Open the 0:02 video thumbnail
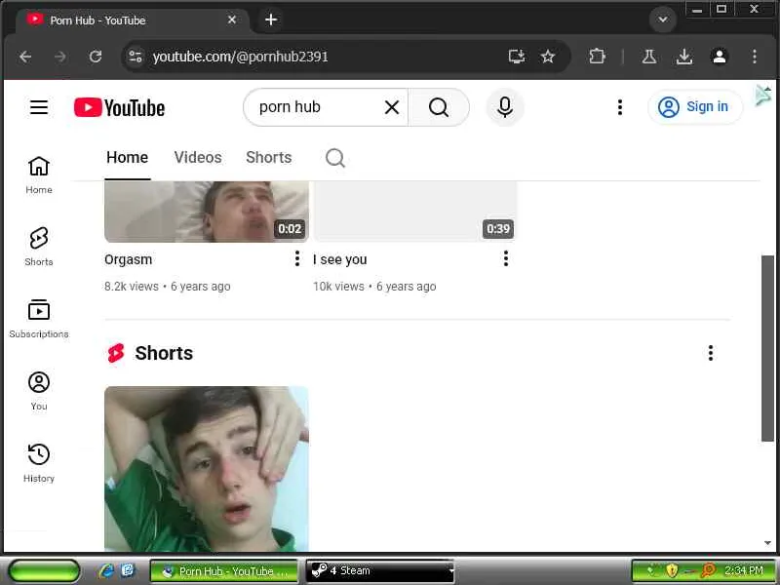 [207, 212]
